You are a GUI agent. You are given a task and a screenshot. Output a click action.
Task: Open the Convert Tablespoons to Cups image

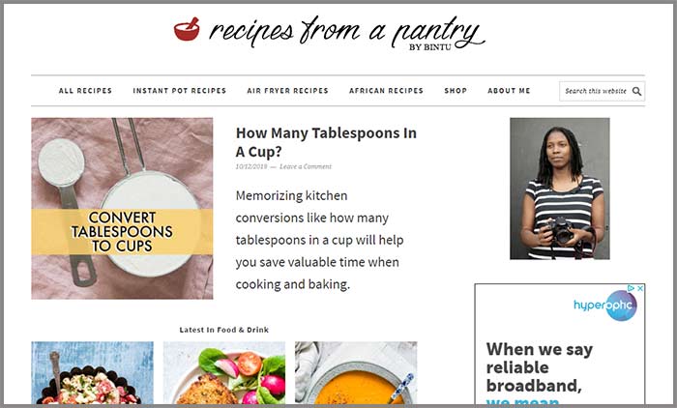coord(122,209)
